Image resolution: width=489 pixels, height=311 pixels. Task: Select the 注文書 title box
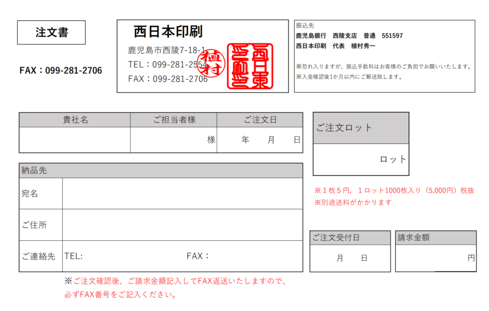coord(52,32)
